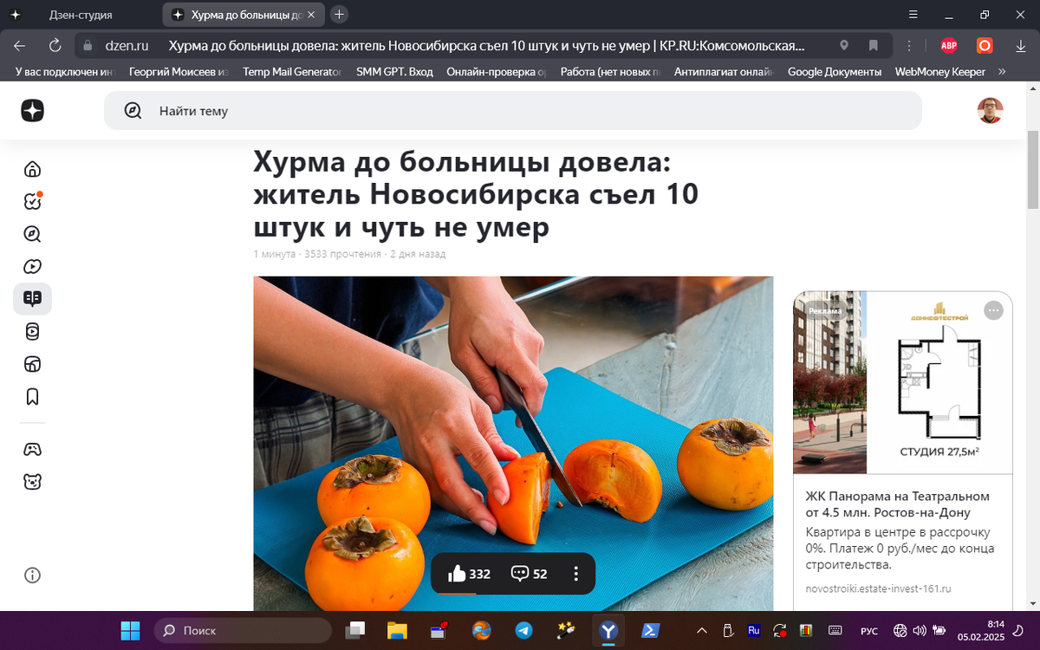Click the Найти тему search field
This screenshot has width=1040, height=650.
click(347, 110)
